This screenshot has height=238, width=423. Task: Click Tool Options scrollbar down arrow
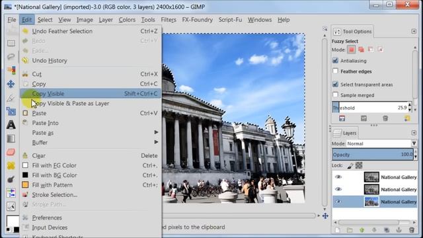coord(415,110)
